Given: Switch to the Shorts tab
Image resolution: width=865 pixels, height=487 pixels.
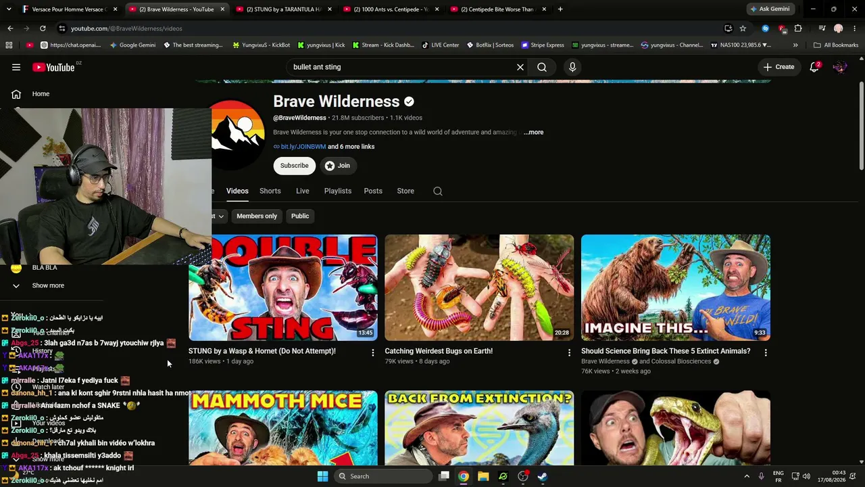Looking at the screenshot, I should [x=270, y=191].
